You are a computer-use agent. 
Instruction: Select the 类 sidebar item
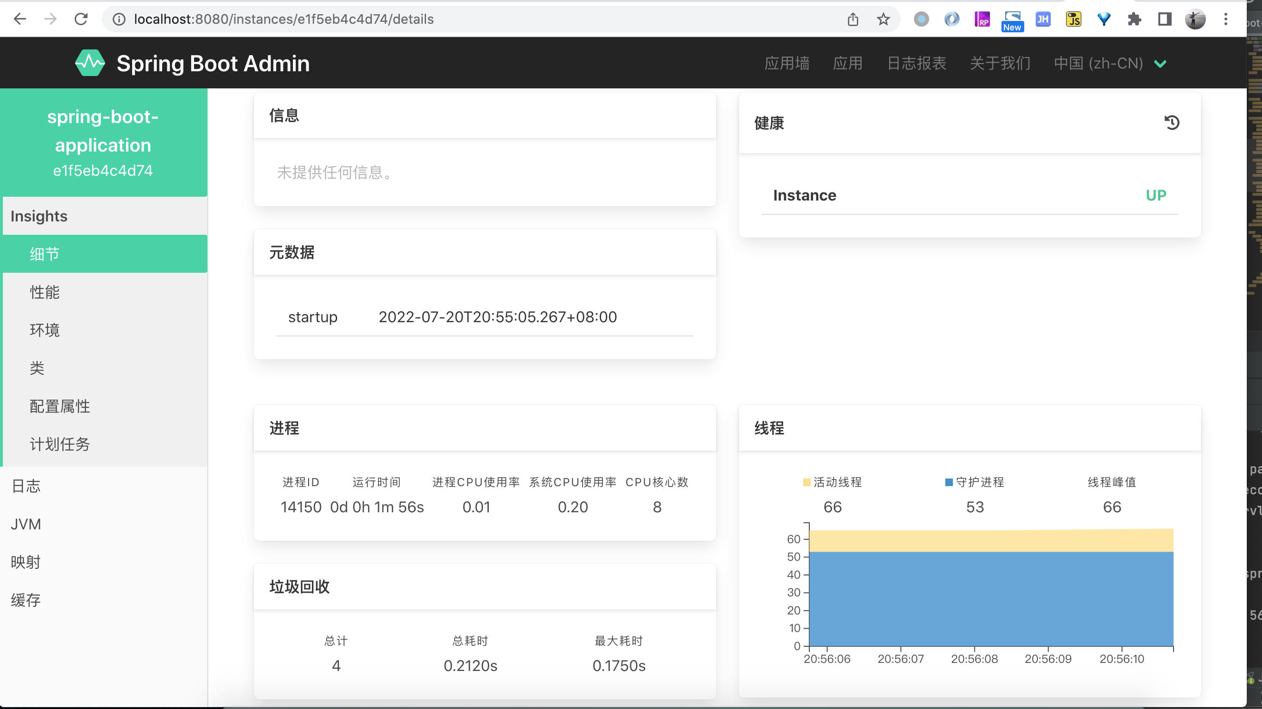click(105, 368)
